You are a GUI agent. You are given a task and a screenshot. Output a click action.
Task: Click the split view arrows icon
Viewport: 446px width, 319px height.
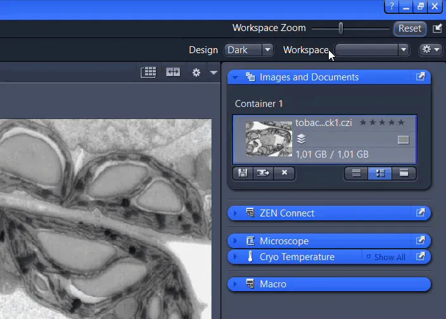[x=173, y=73]
